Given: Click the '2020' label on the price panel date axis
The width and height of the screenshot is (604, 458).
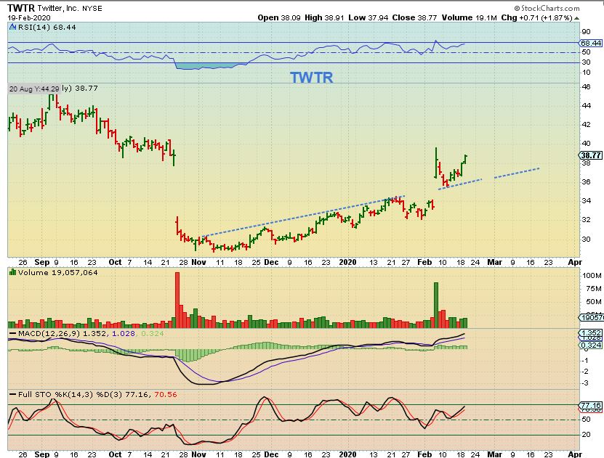Looking at the screenshot, I should 347,262.
